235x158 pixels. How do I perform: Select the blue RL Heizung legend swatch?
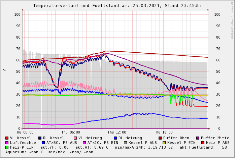[x=115, y=138]
